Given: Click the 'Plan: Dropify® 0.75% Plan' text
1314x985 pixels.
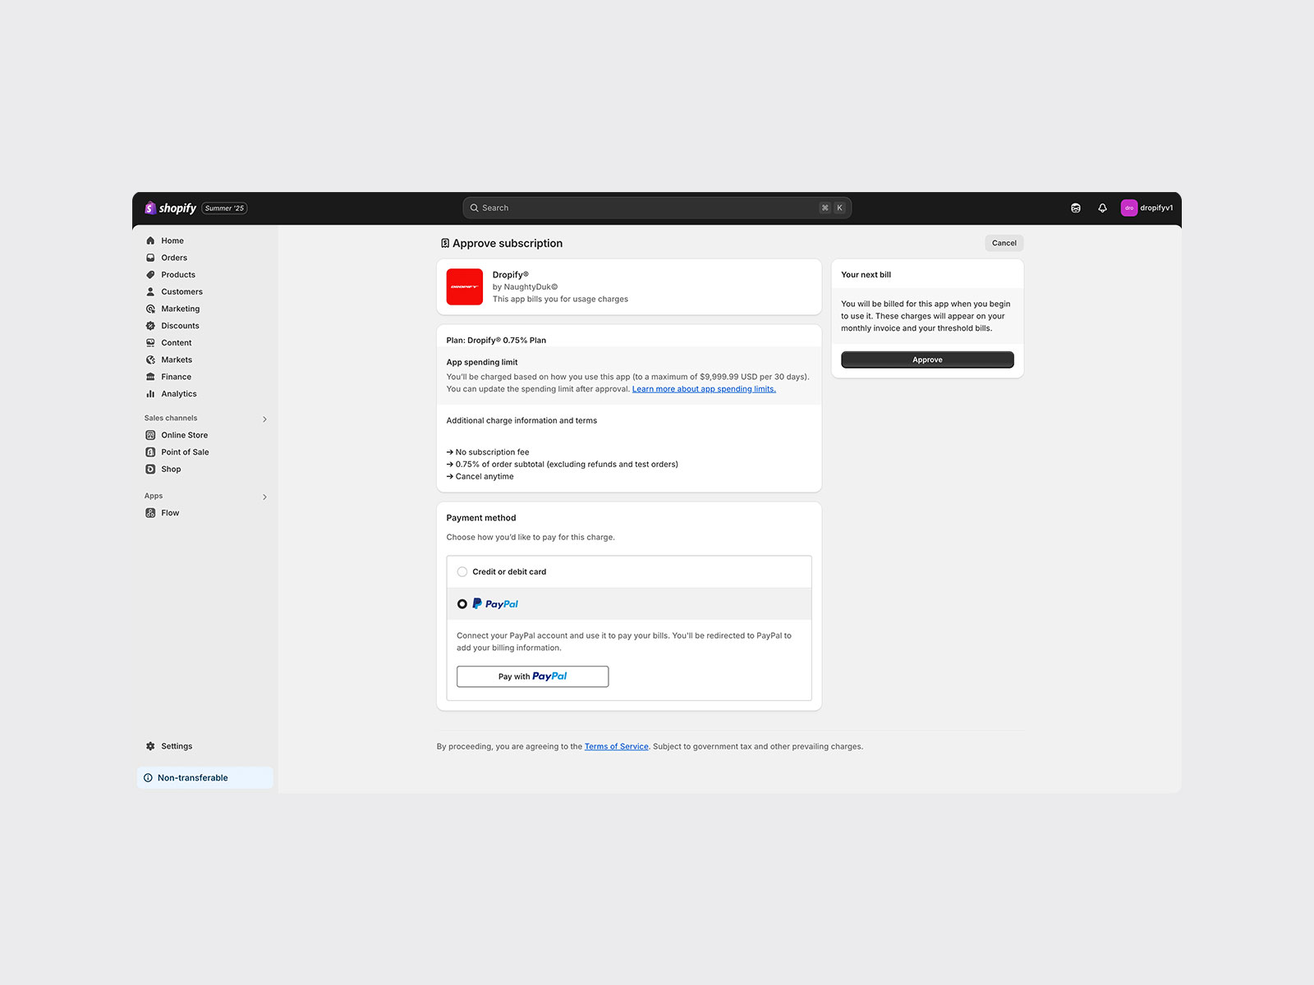Looking at the screenshot, I should click(496, 341).
